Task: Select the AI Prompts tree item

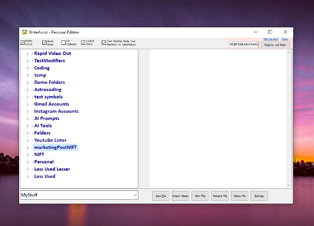Action: [x=46, y=118]
